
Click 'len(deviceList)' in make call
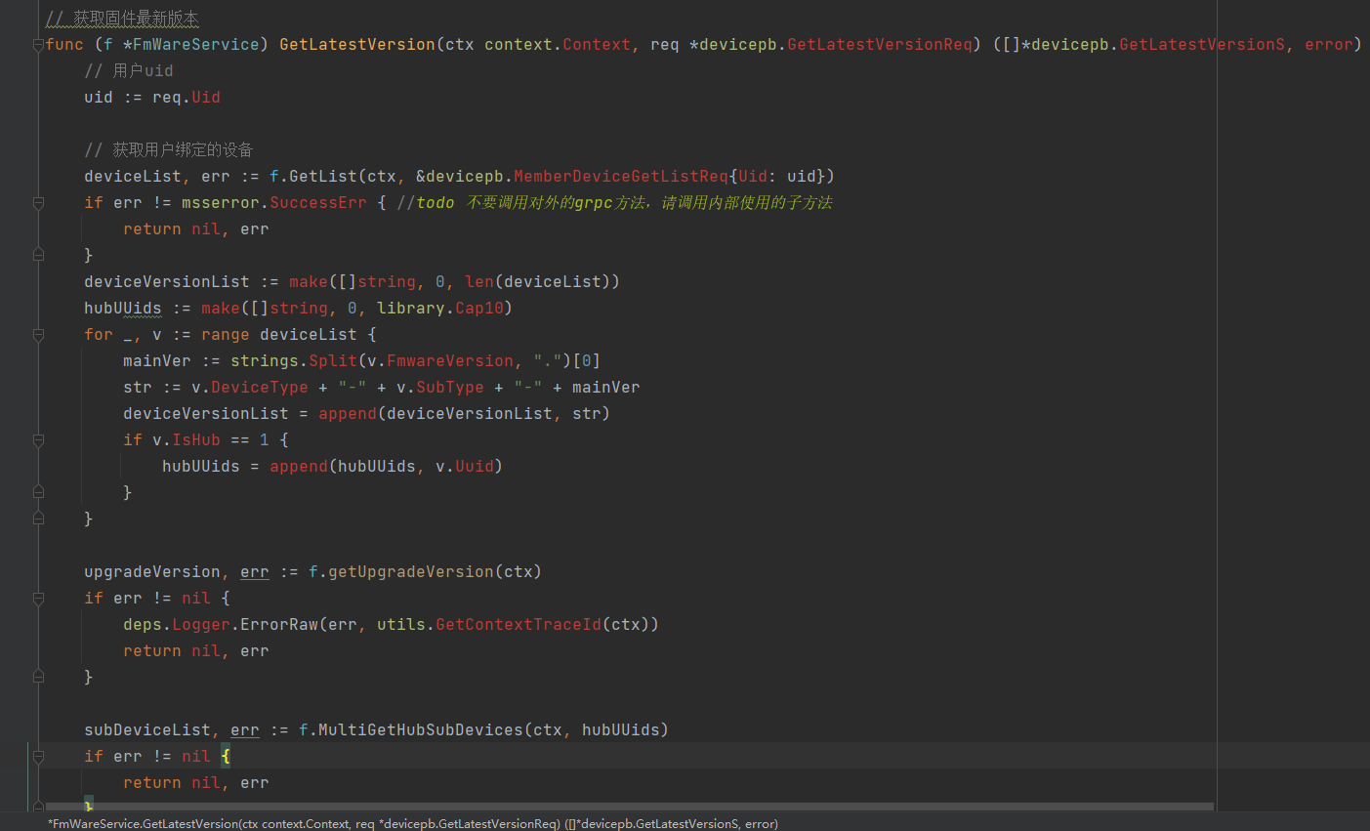(x=537, y=282)
